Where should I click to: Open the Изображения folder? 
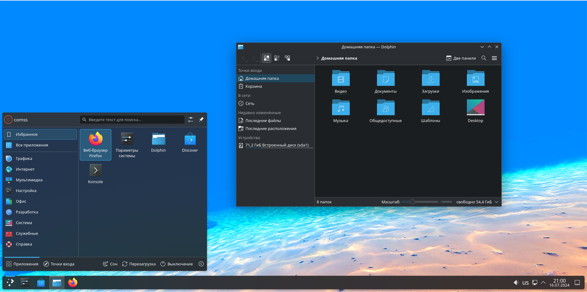click(x=475, y=81)
